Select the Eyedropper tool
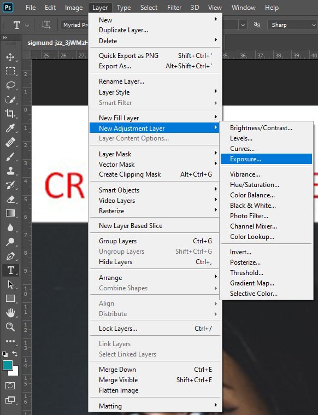Screen dimensions: 318x415 10,128
